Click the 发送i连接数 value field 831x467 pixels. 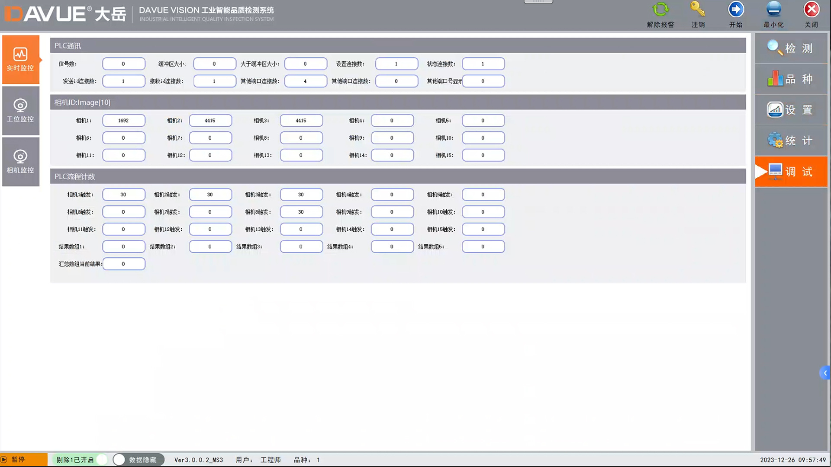tap(124, 81)
